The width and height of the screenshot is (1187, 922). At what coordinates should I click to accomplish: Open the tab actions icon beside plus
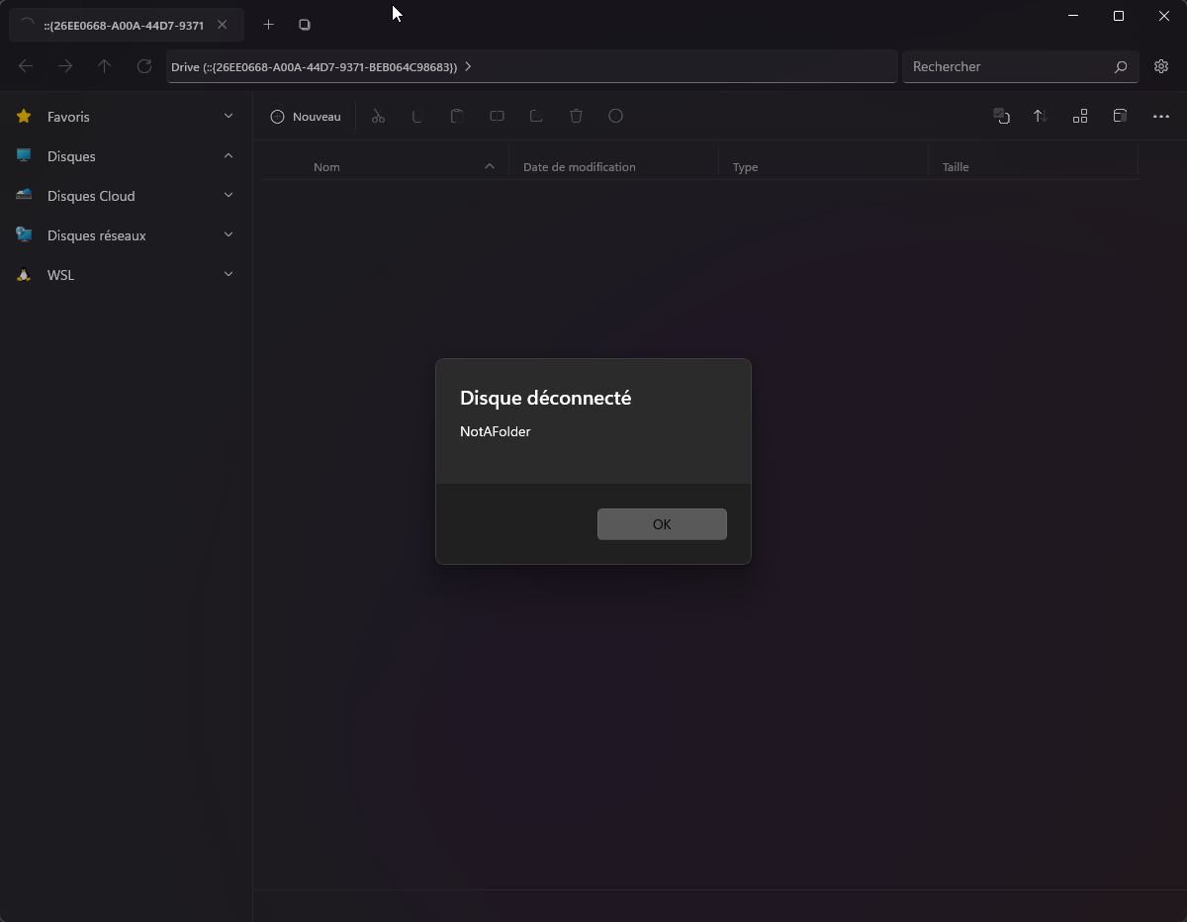305,24
